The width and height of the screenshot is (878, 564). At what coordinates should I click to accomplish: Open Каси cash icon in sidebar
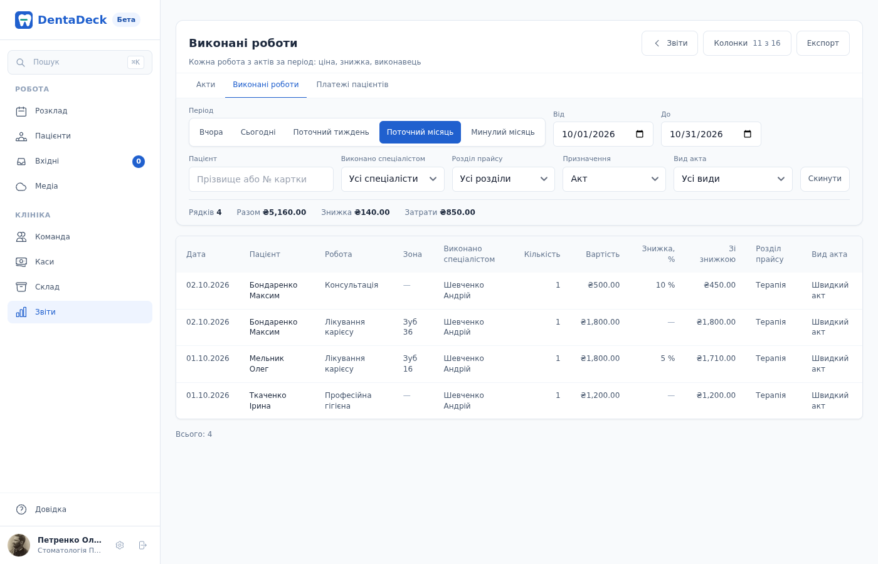pos(21,262)
